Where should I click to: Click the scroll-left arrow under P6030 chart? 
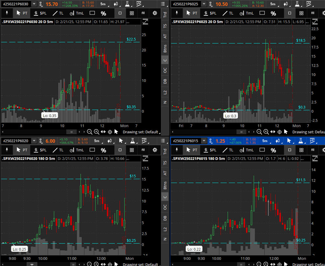point(3,132)
